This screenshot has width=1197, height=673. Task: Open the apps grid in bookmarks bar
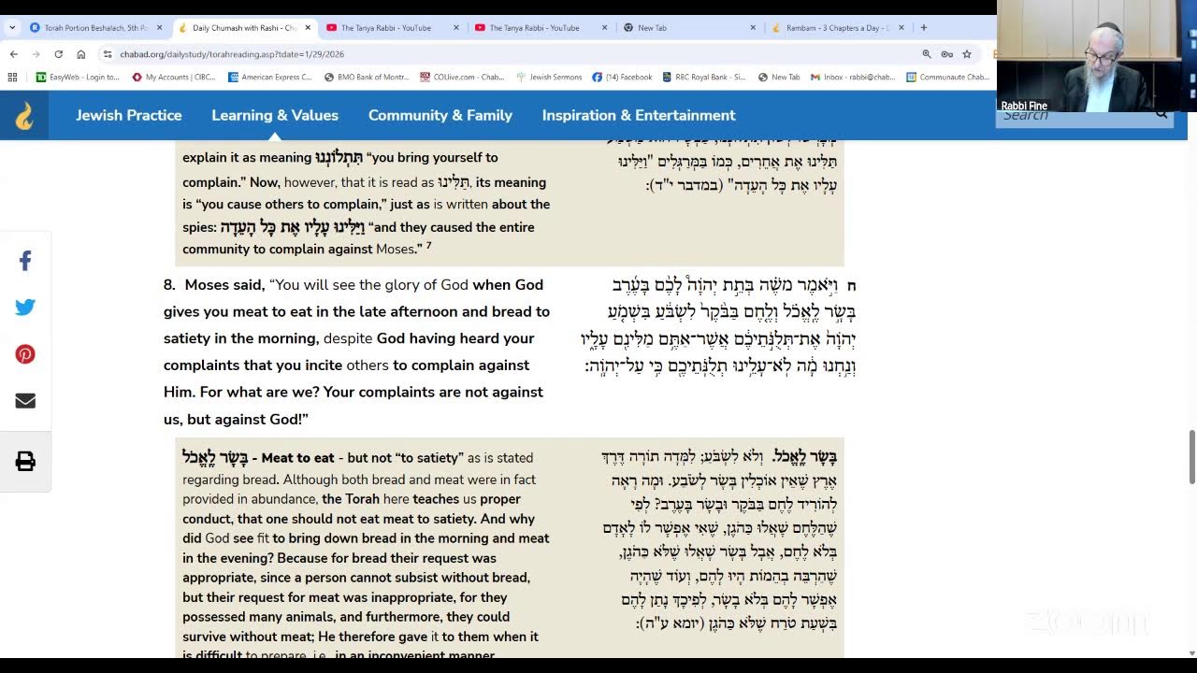[12, 77]
